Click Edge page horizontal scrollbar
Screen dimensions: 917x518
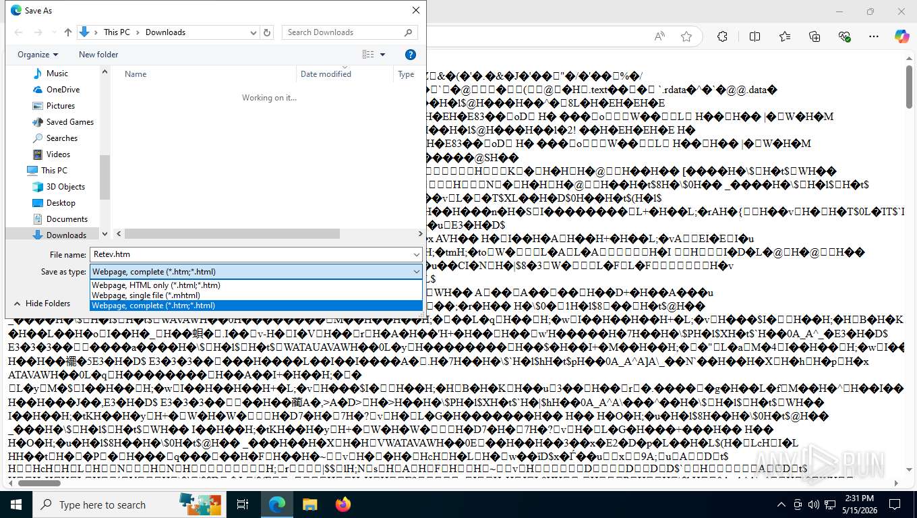click(x=39, y=483)
